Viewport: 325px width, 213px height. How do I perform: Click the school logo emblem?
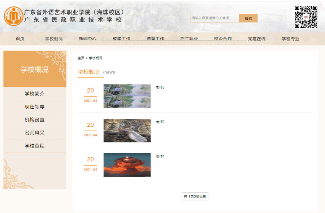[13, 16]
